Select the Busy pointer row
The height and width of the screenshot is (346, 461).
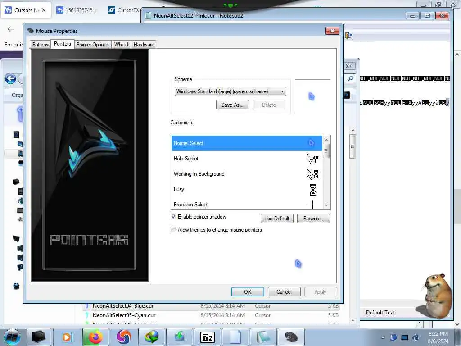(246, 189)
